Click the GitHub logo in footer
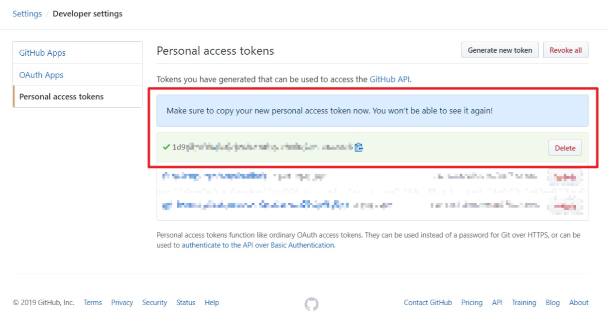This screenshot has height=319, width=609. coord(312,304)
